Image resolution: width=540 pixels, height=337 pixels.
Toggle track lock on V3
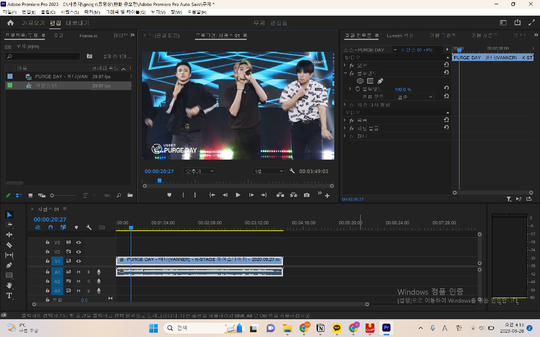[48, 242]
